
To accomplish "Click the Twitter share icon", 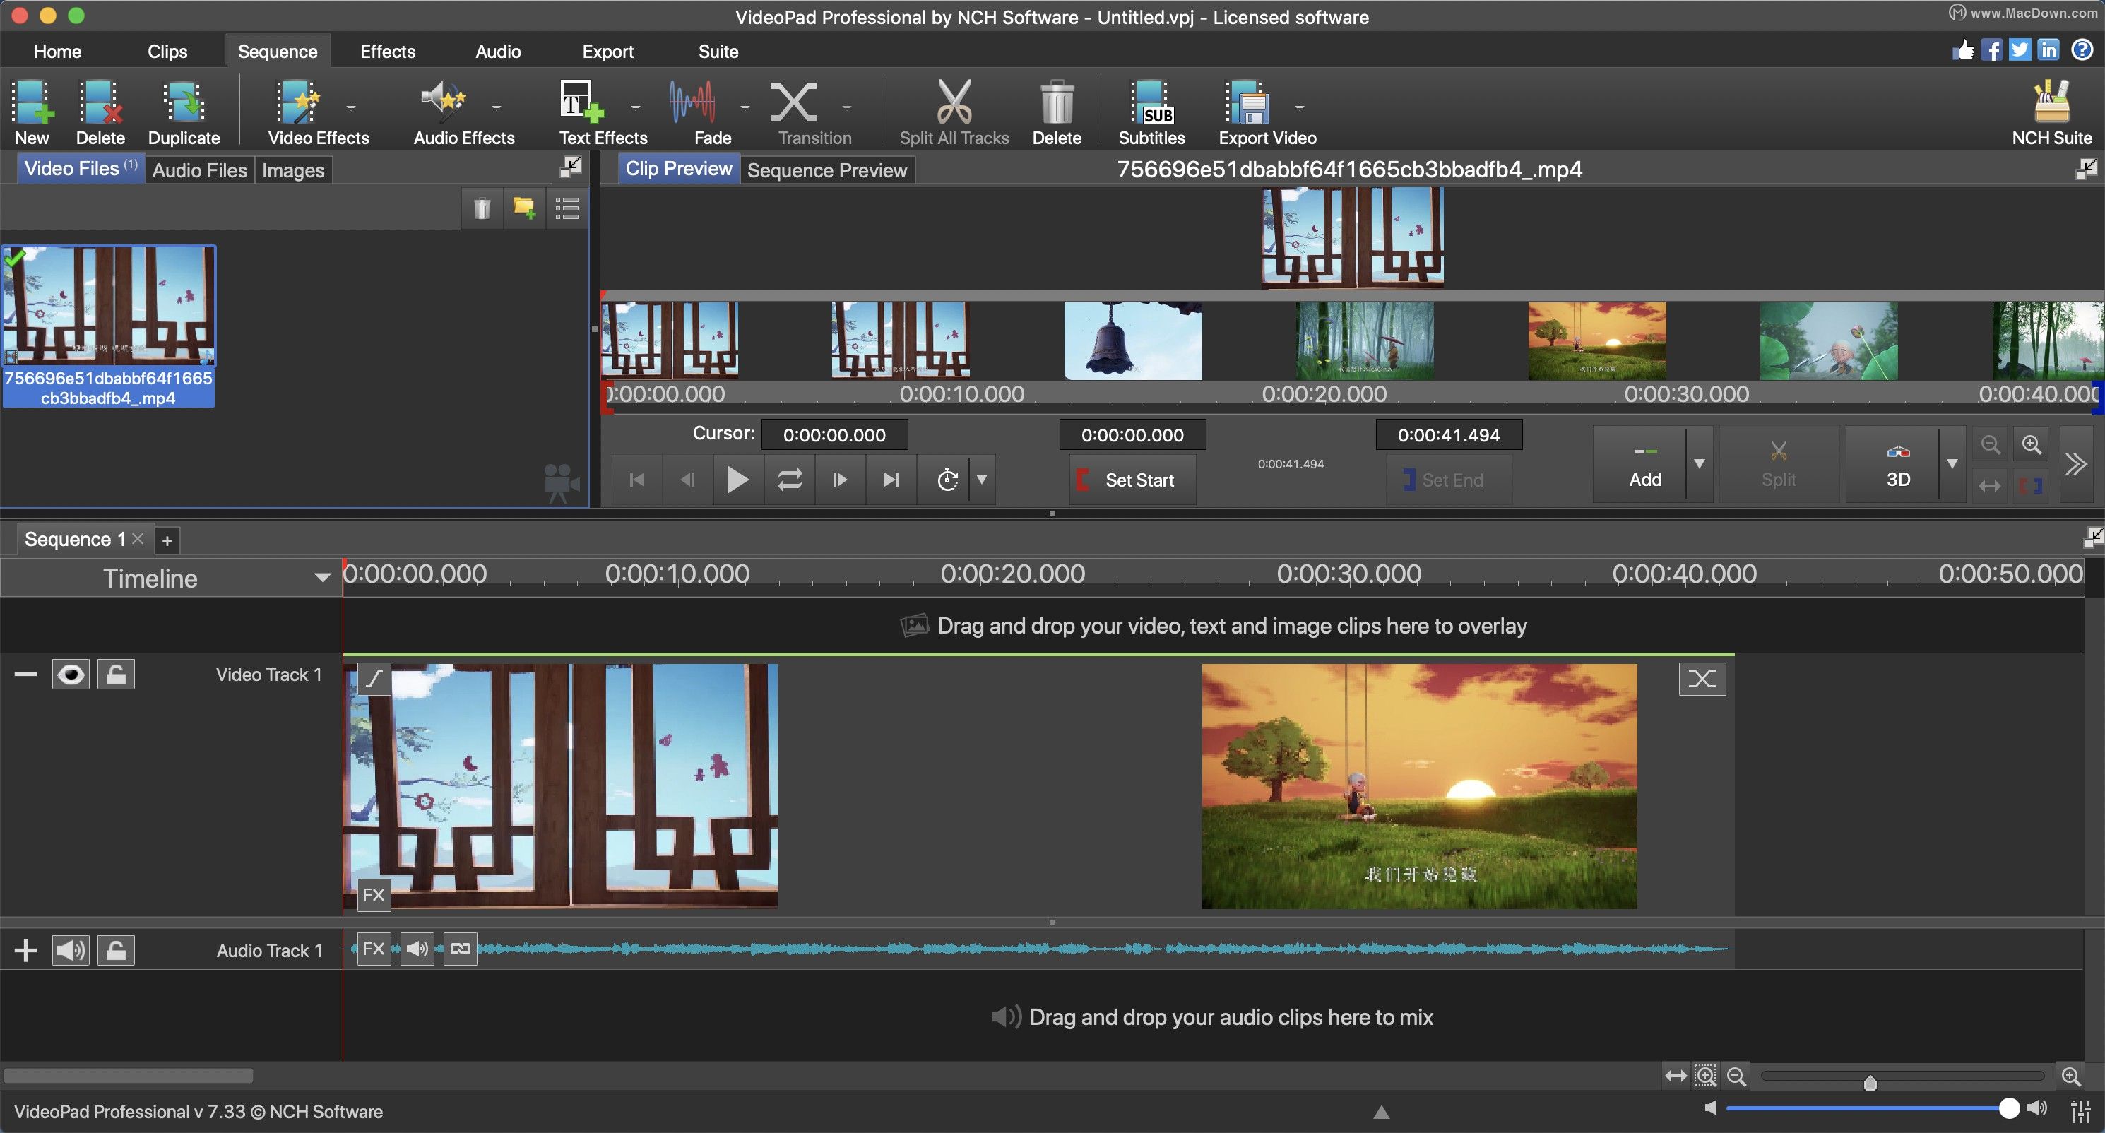I will tap(2020, 51).
